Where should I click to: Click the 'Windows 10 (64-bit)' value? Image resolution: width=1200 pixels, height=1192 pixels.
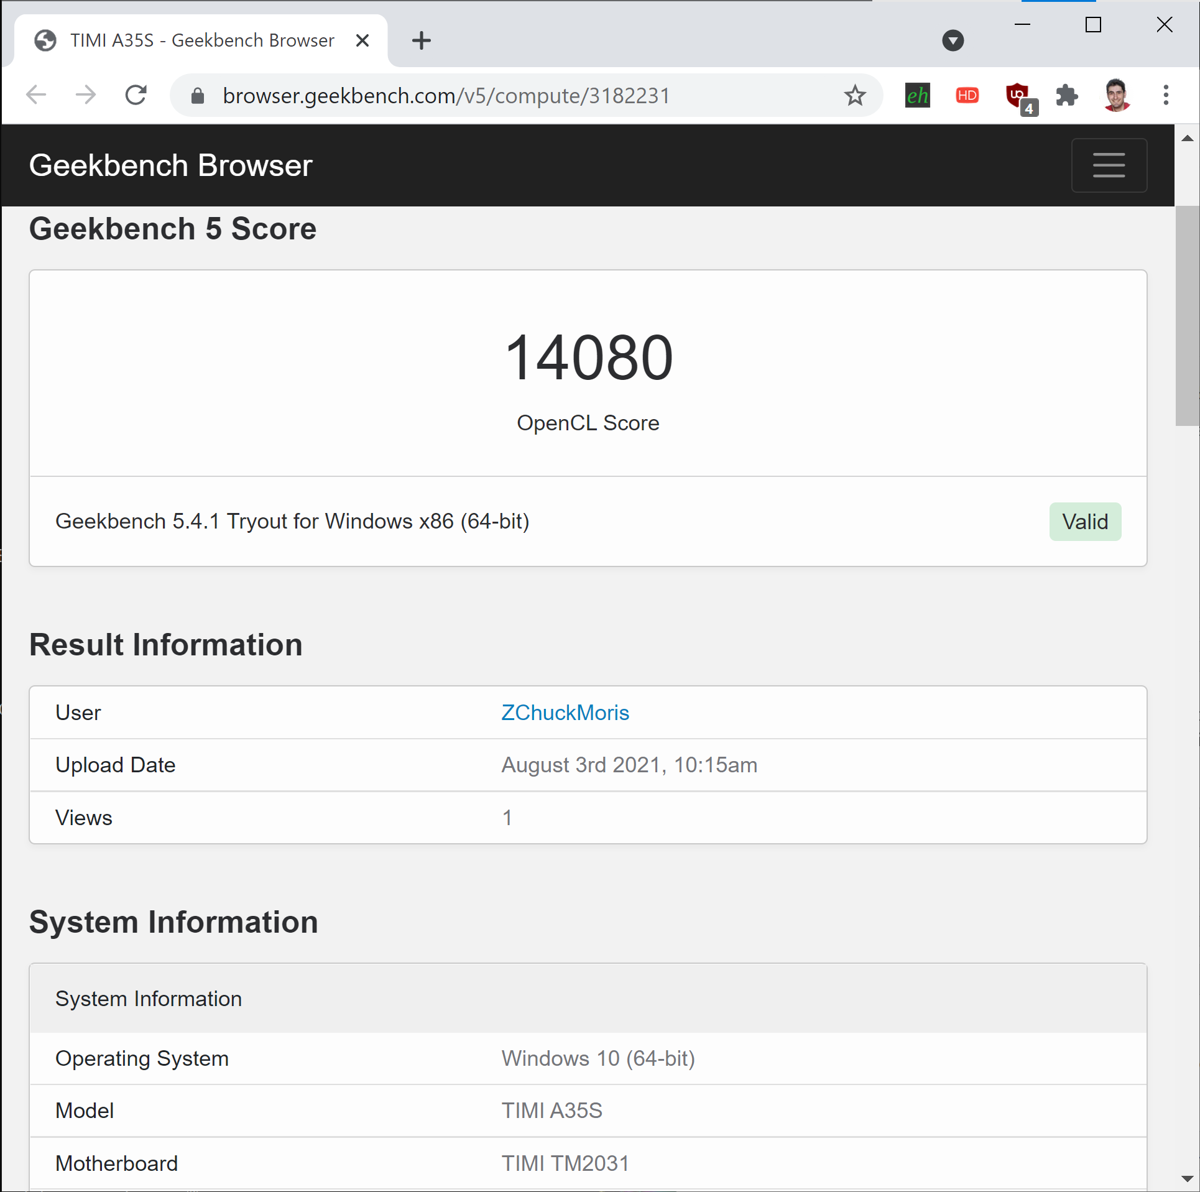coord(598,1058)
